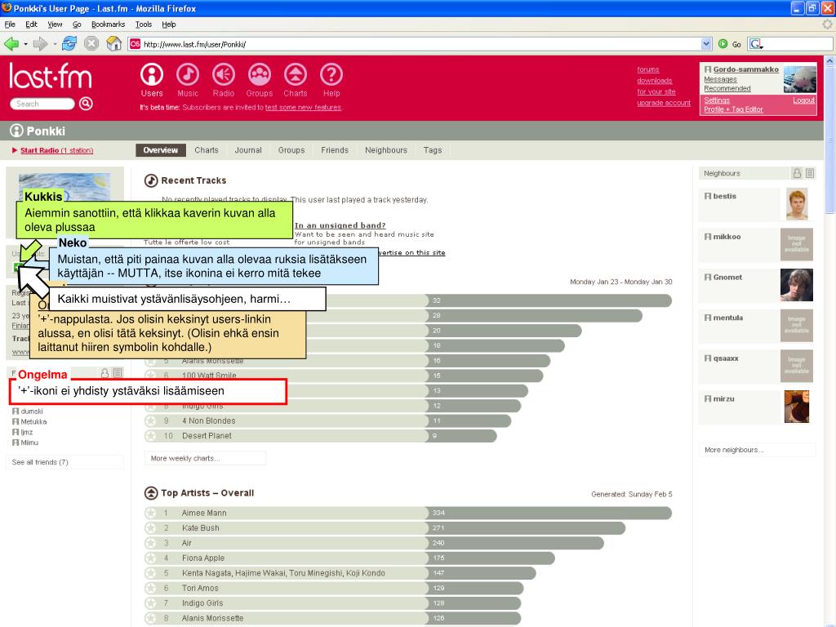Open the Users section icon in Last.fm header
This screenshot has width=836, height=627.
pos(152,74)
